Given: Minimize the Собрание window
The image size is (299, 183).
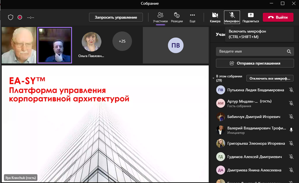Looking at the screenshot, I should pyautogui.click(x=272, y=4).
